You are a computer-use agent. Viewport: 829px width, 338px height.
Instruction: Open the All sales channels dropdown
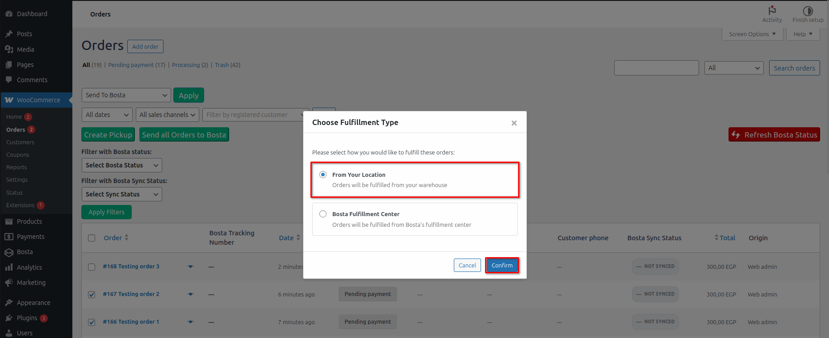click(x=167, y=115)
